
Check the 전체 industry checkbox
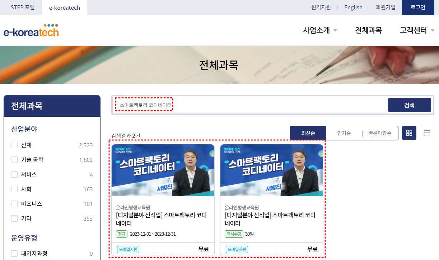tap(14, 145)
